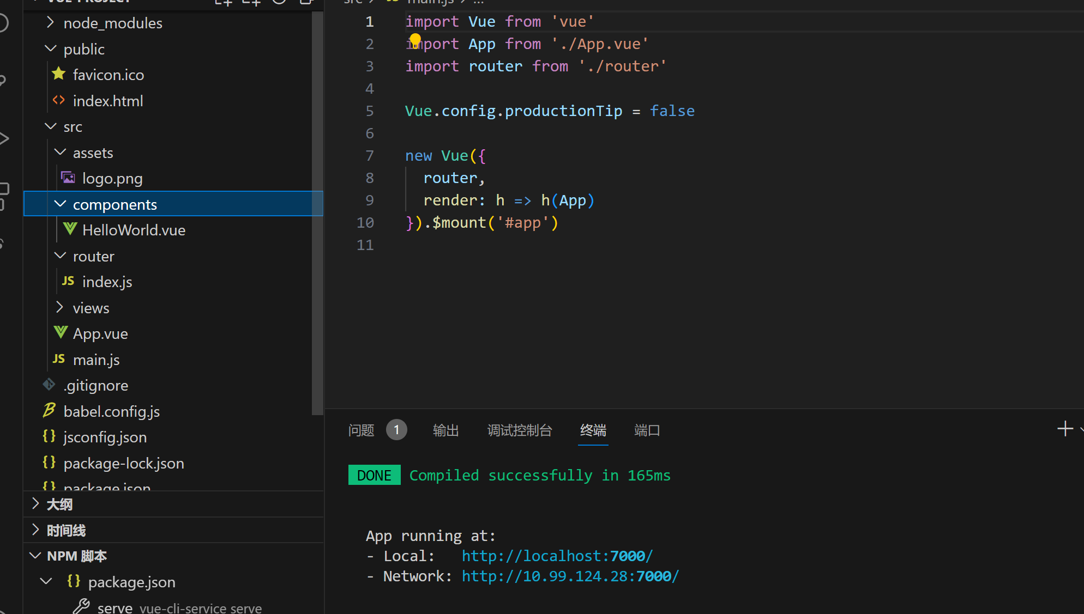The image size is (1084, 614).
Task: Expand the 时间线 timeline section
Action: click(66, 530)
